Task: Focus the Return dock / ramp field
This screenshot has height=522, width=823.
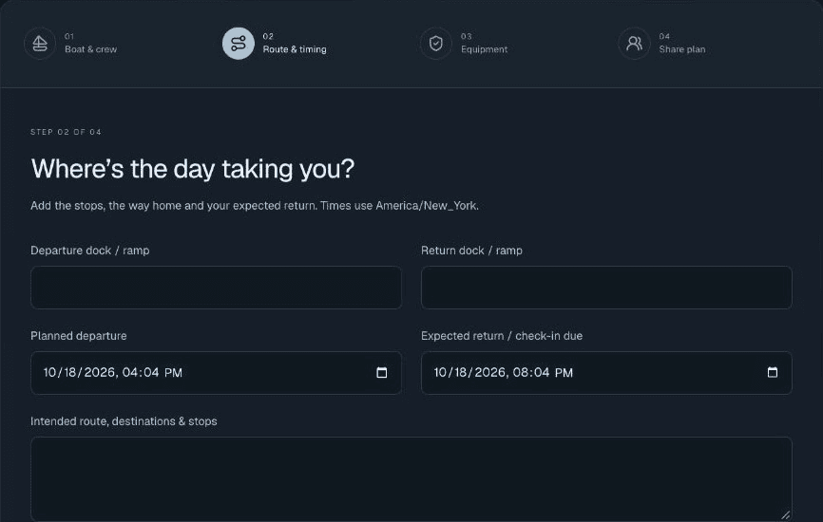Action: [606, 288]
